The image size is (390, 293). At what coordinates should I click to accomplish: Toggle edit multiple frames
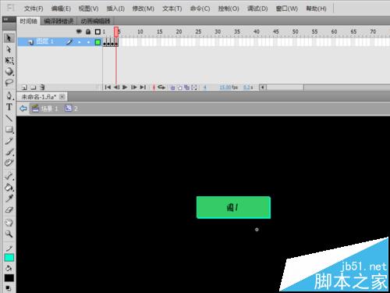click(187, 88)
